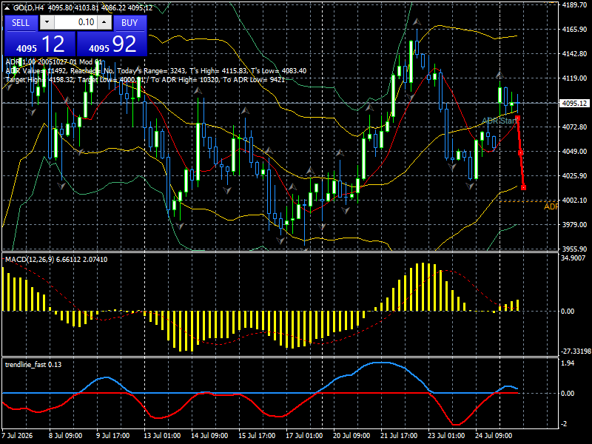Click the BUY button
The height and width of the screenshot is (444, 592).
pyautogui.click(x=129, y=23)
